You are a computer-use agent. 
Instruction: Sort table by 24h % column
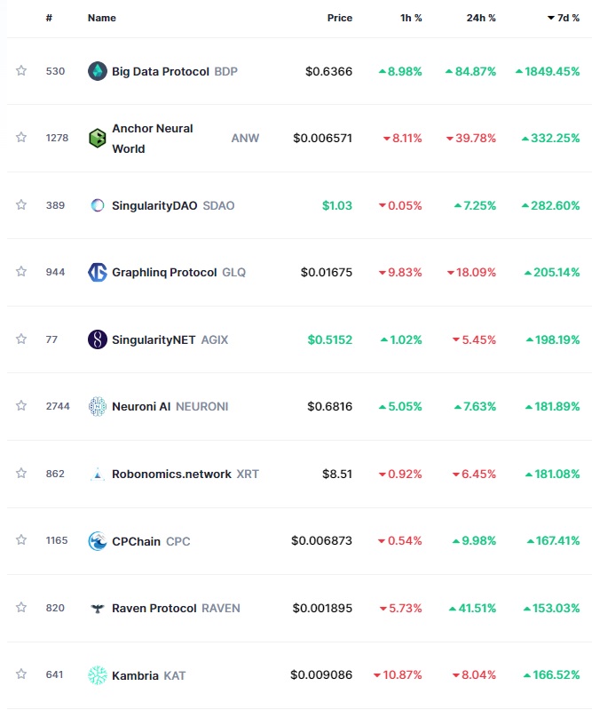pos(481,18)
